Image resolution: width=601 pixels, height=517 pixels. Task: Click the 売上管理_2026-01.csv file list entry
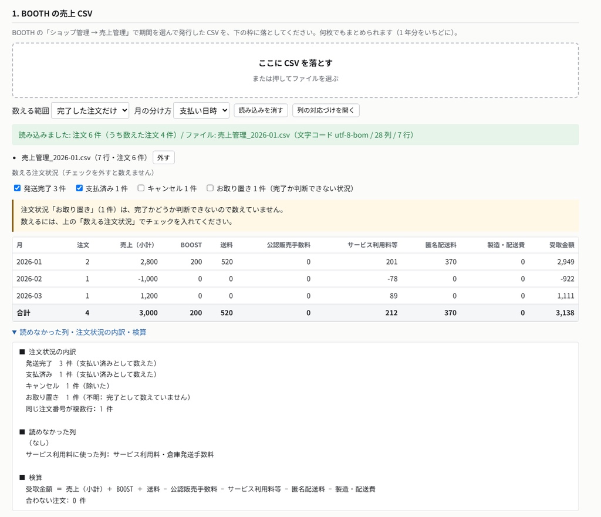[x=85, y=157]
